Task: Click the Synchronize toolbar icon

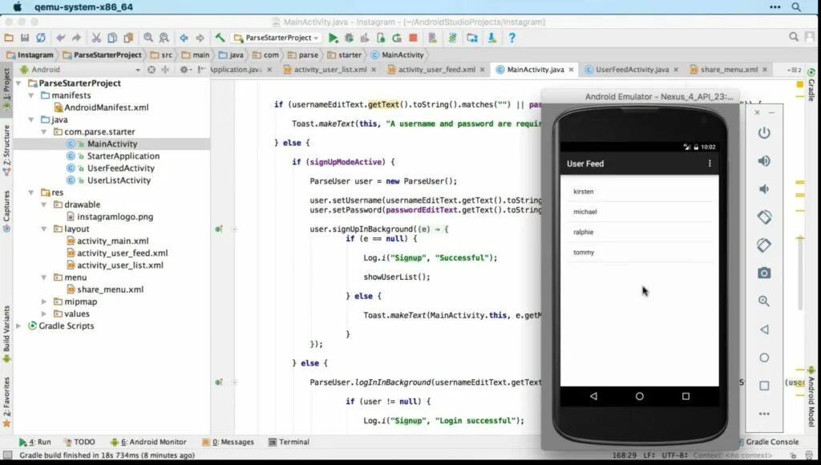Action: [x=40, y=38]
